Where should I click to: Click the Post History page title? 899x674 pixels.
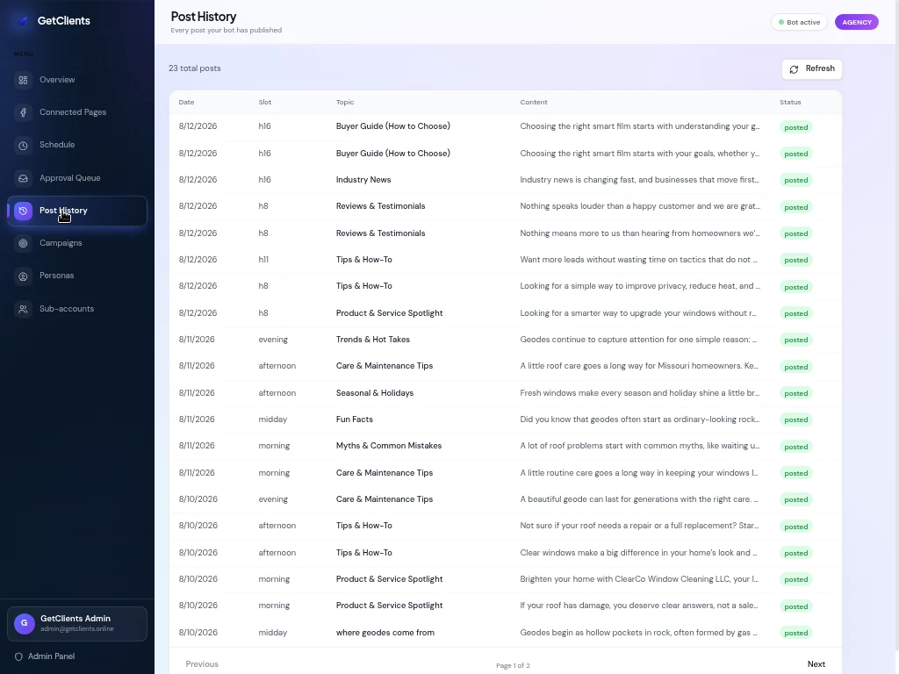[x=204, y=17]
